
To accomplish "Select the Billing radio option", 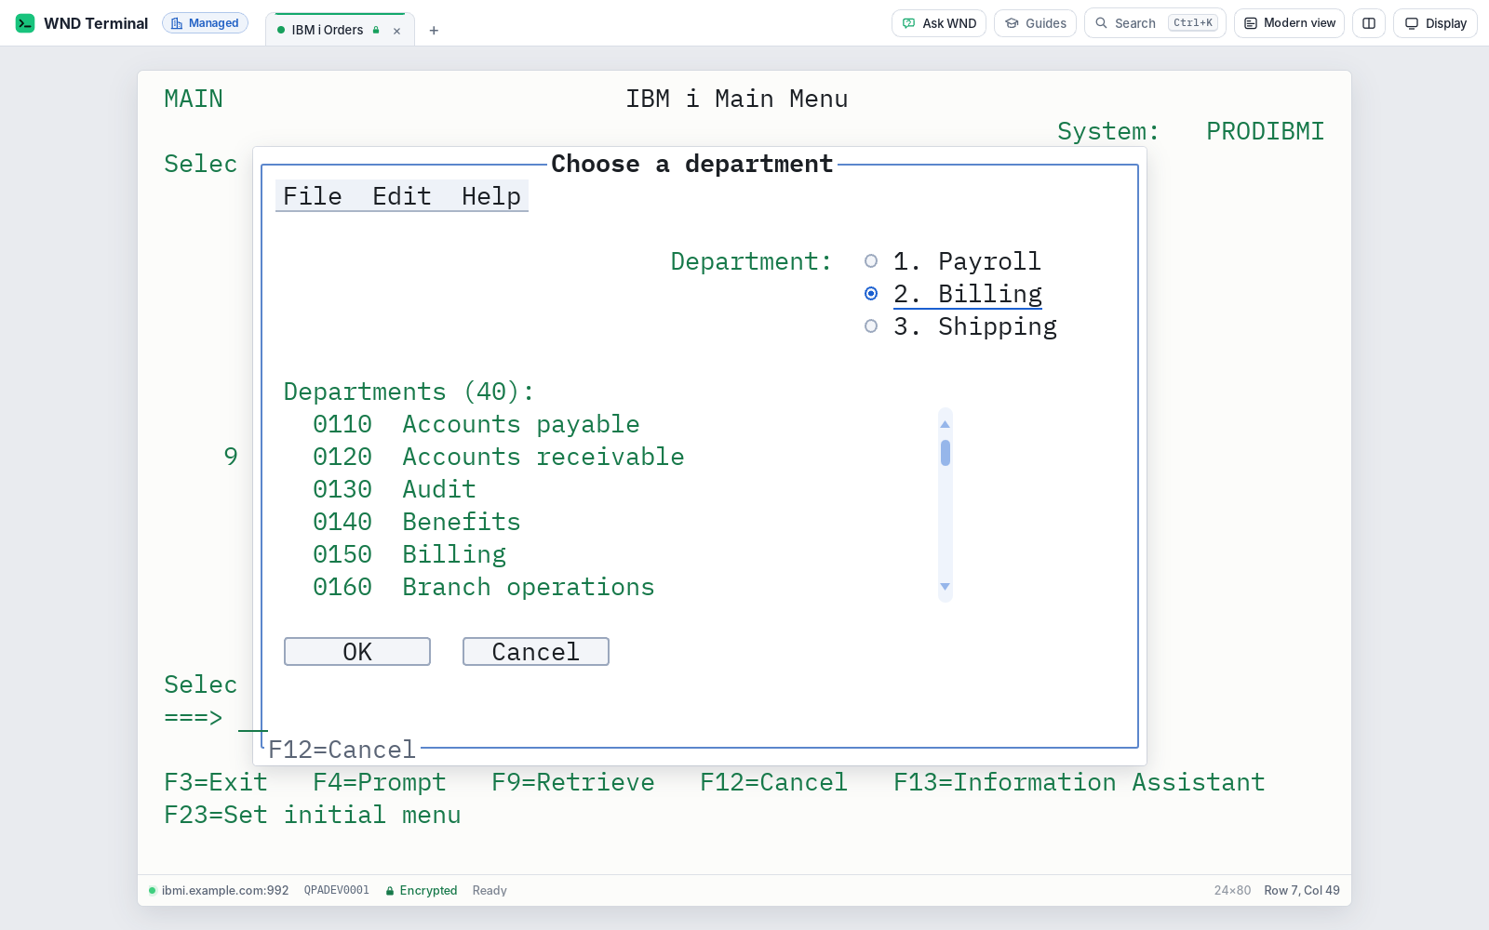I will 953,294.
